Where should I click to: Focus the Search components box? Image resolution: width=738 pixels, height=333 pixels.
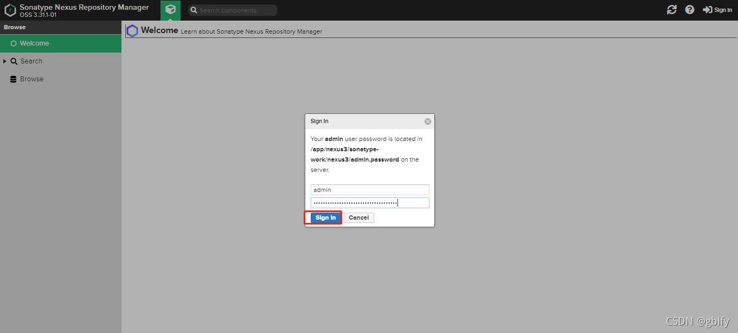tap(233, 10)
